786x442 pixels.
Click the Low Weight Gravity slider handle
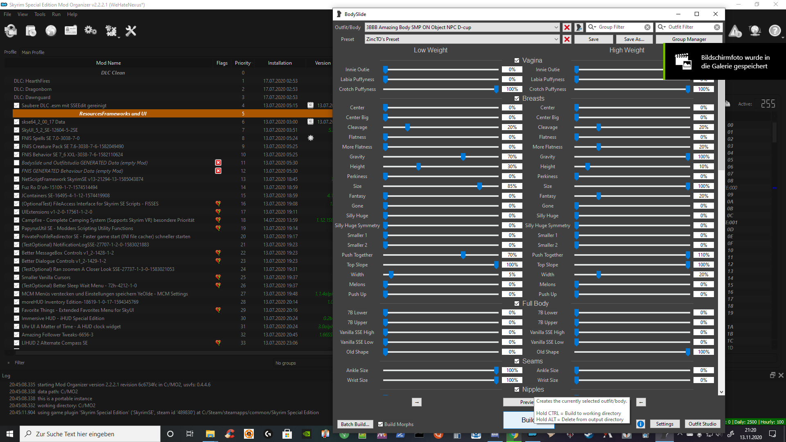coord(463,157)
